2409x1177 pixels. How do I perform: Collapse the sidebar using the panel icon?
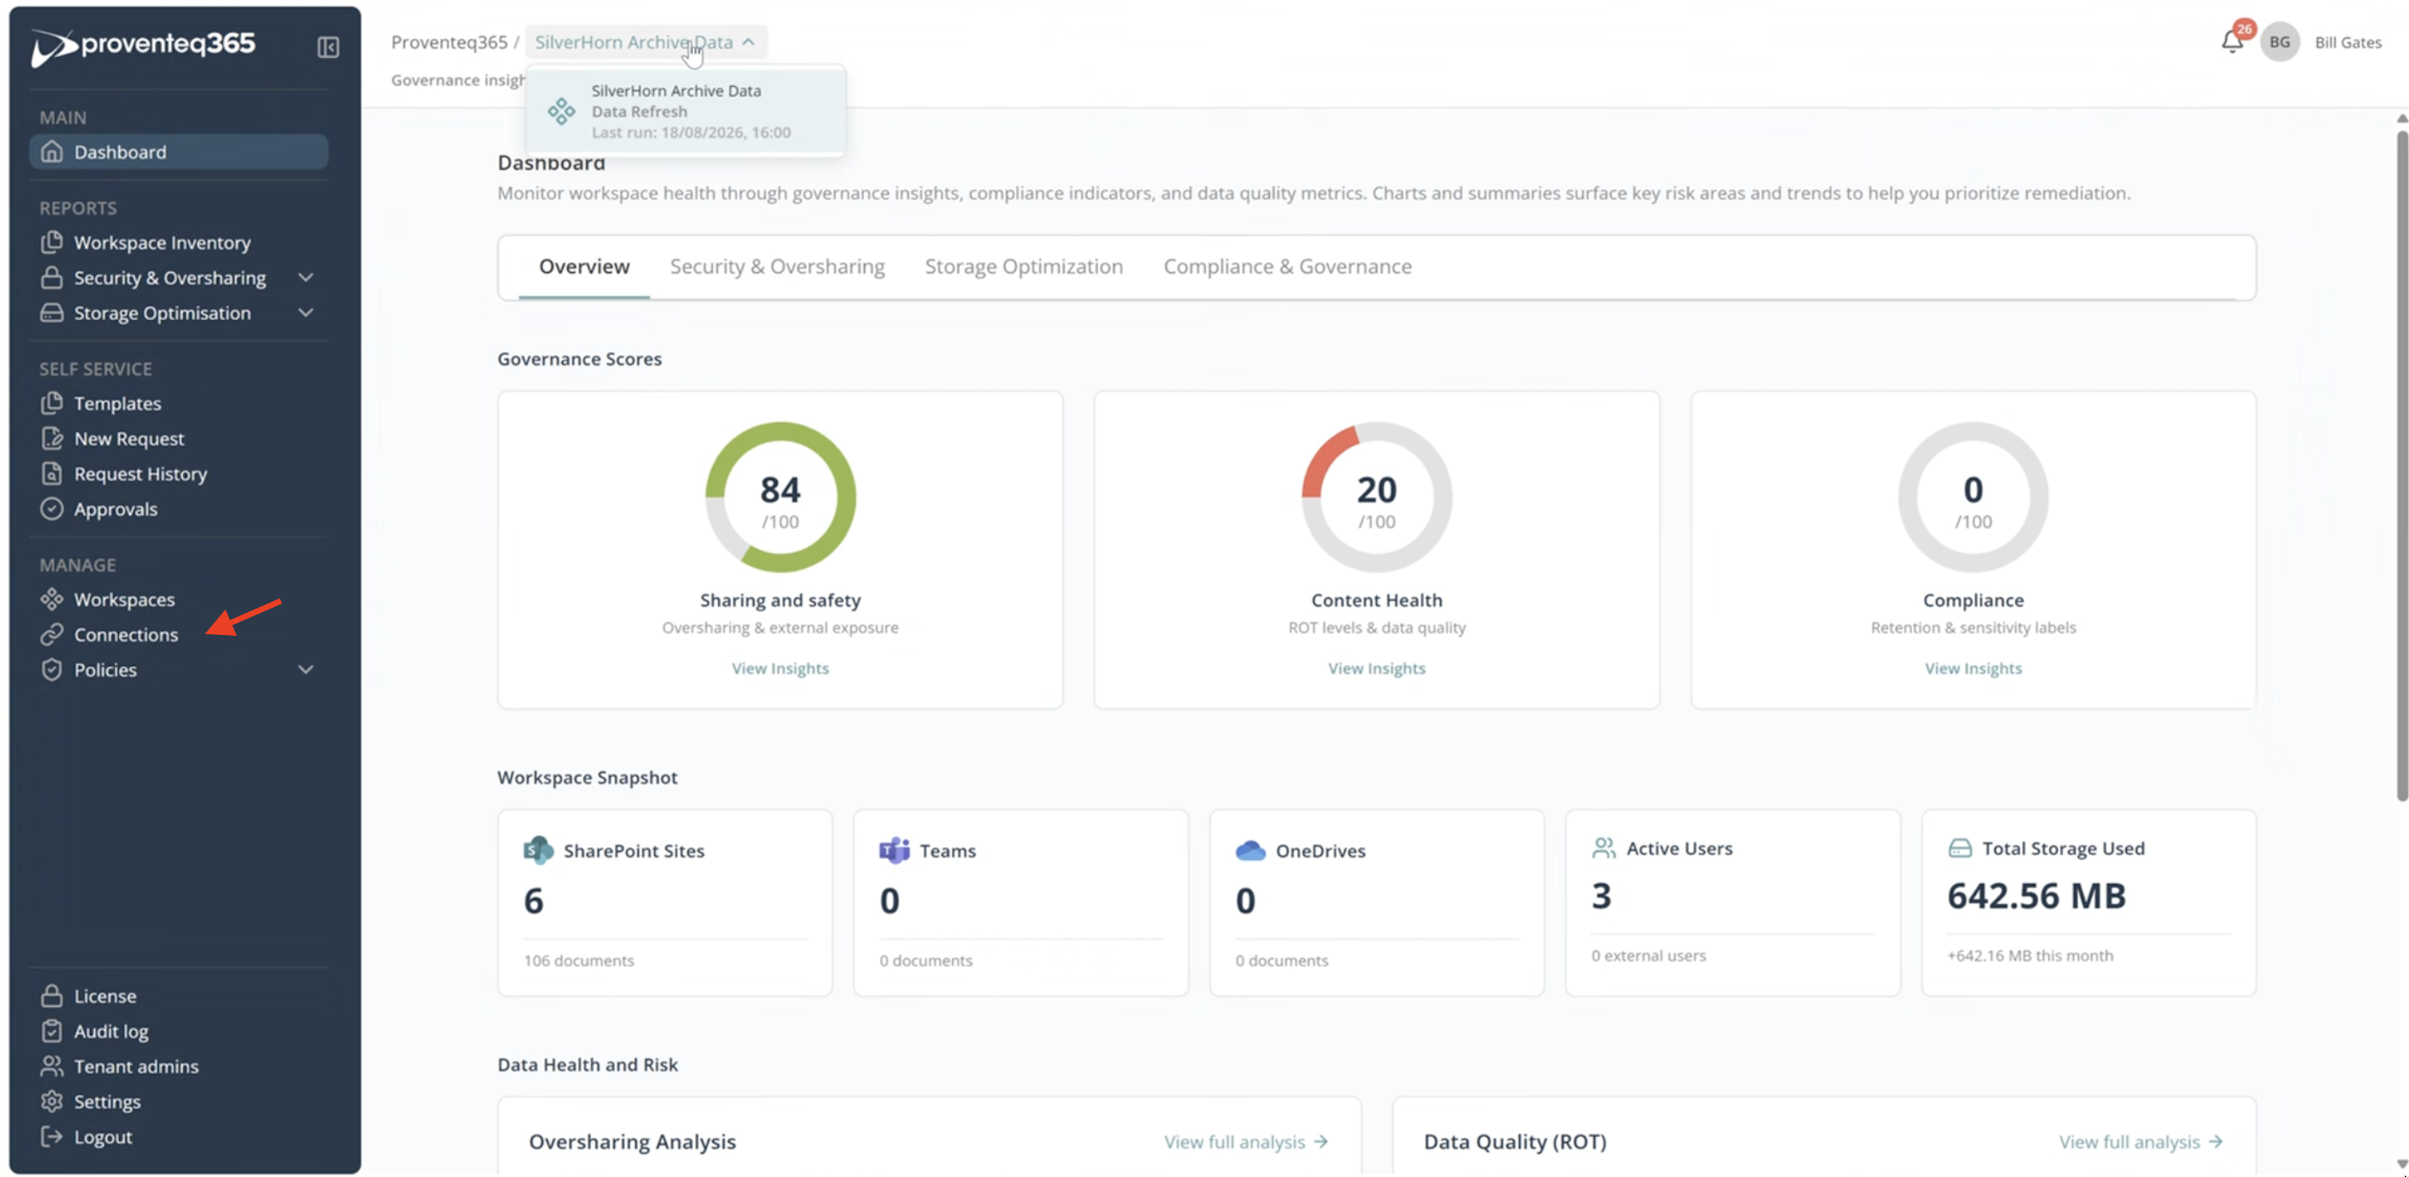(328, 47)
